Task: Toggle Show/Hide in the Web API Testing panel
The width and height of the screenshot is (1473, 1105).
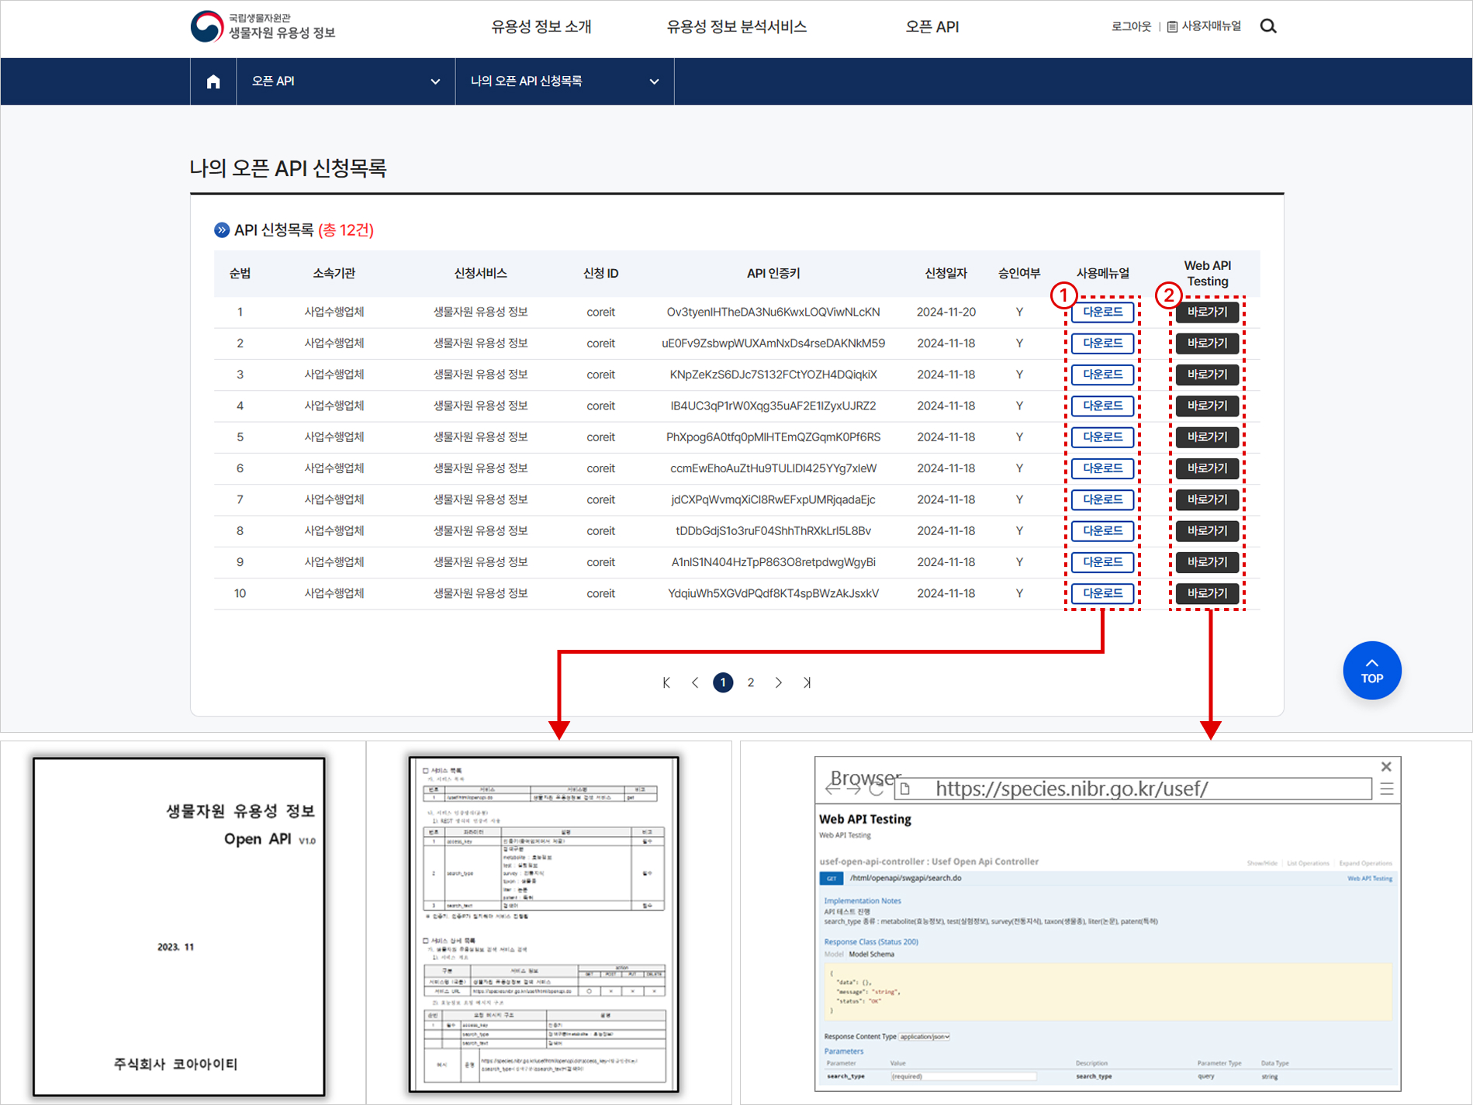Action: tap(1263, 863)
